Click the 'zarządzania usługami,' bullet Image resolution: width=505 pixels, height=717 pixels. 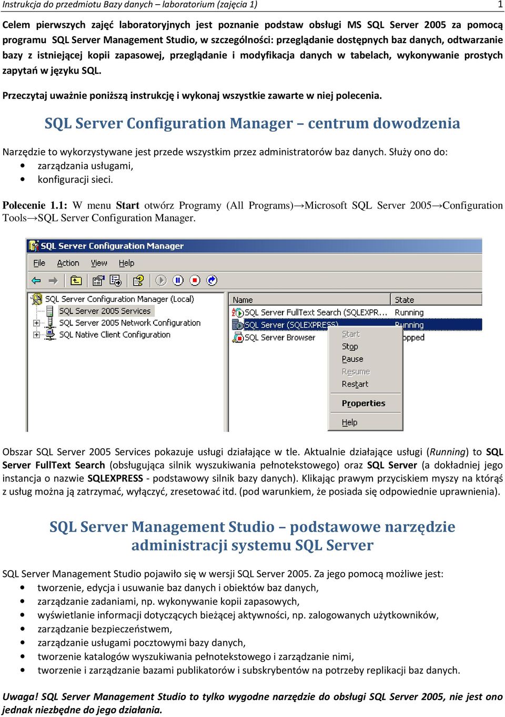85,165
